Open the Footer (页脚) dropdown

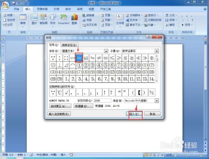(x=107, y=20)
